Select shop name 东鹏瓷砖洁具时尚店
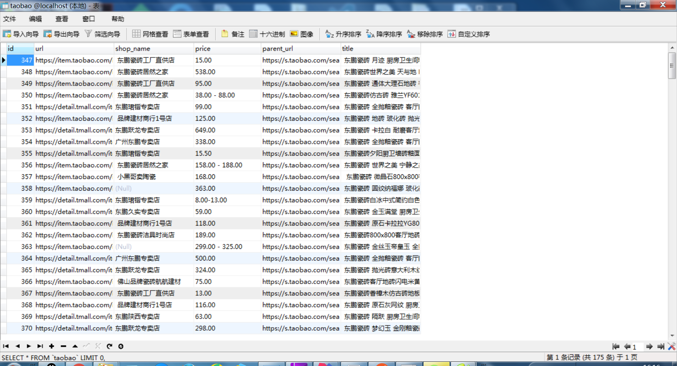 (x=154, y=235)
